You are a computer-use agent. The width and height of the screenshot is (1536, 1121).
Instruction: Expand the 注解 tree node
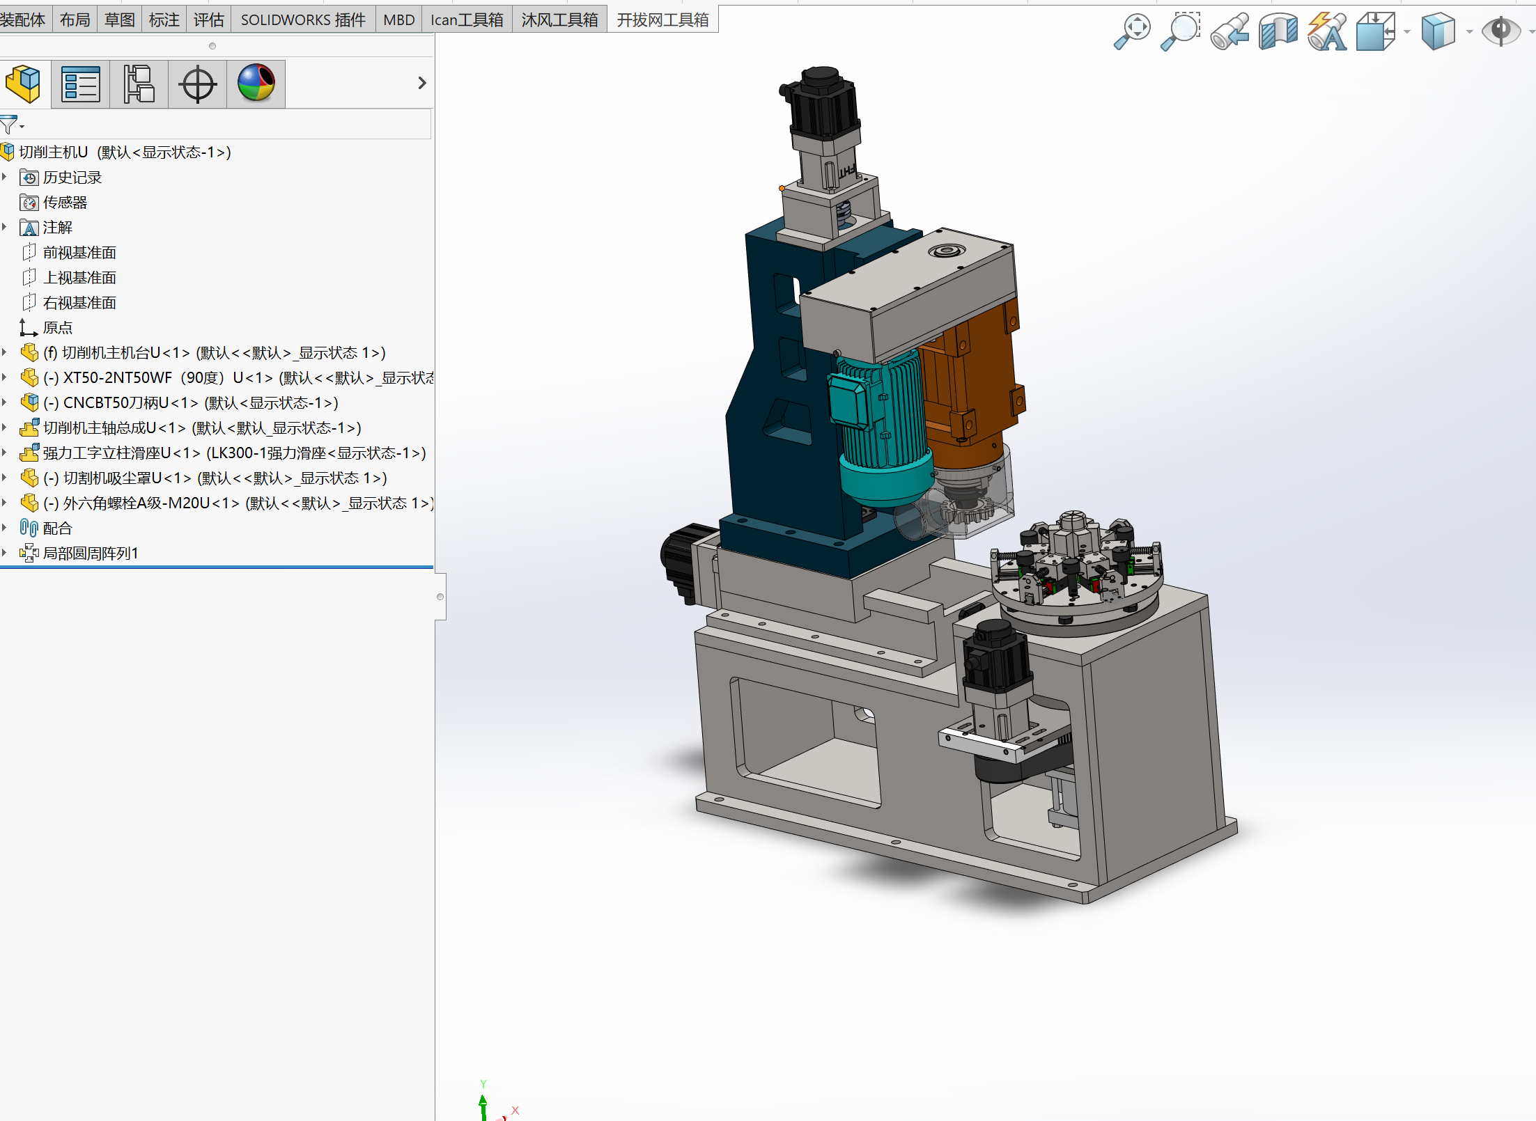pos(4,228)
